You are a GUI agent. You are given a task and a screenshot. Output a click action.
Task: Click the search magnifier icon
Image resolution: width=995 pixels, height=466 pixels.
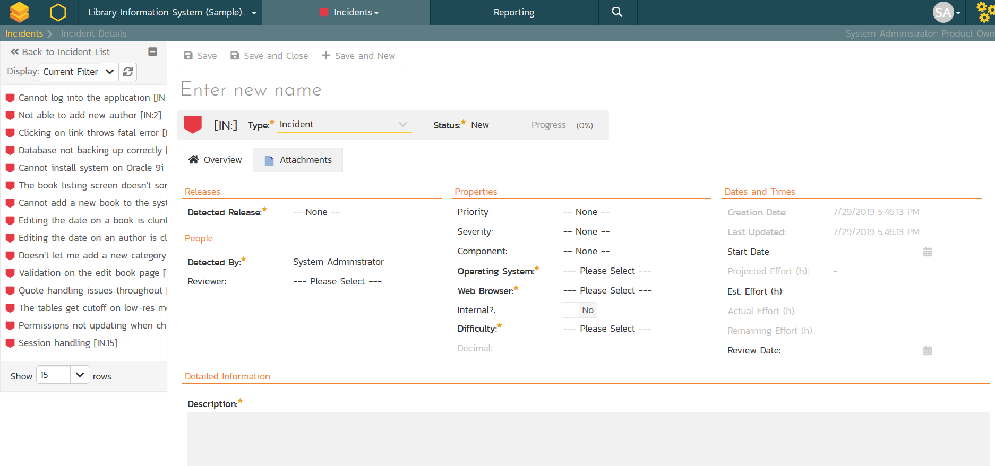(617, 12)
